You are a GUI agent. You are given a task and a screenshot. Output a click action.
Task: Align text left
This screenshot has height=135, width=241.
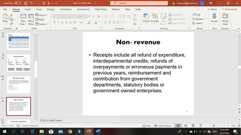[105, 22]
